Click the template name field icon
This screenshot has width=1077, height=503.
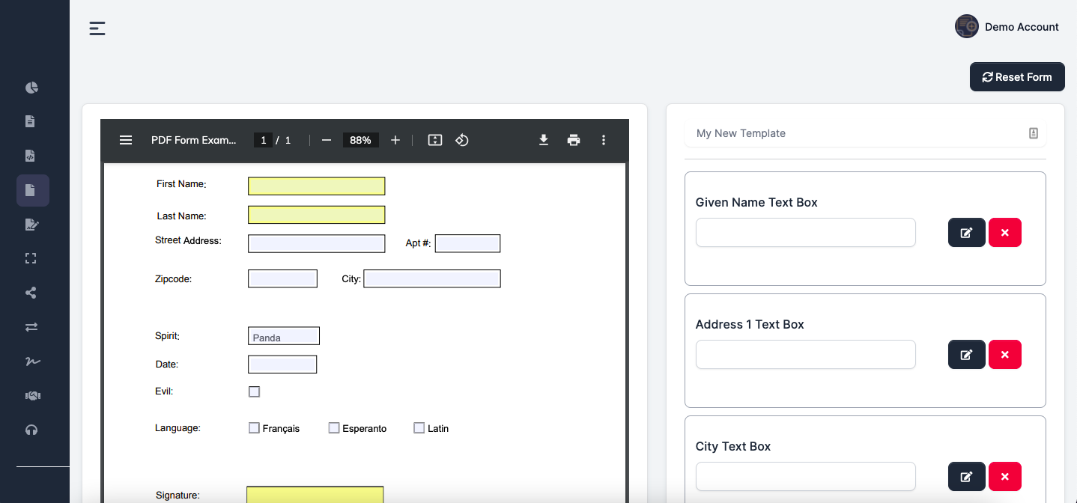[1034, 133]
